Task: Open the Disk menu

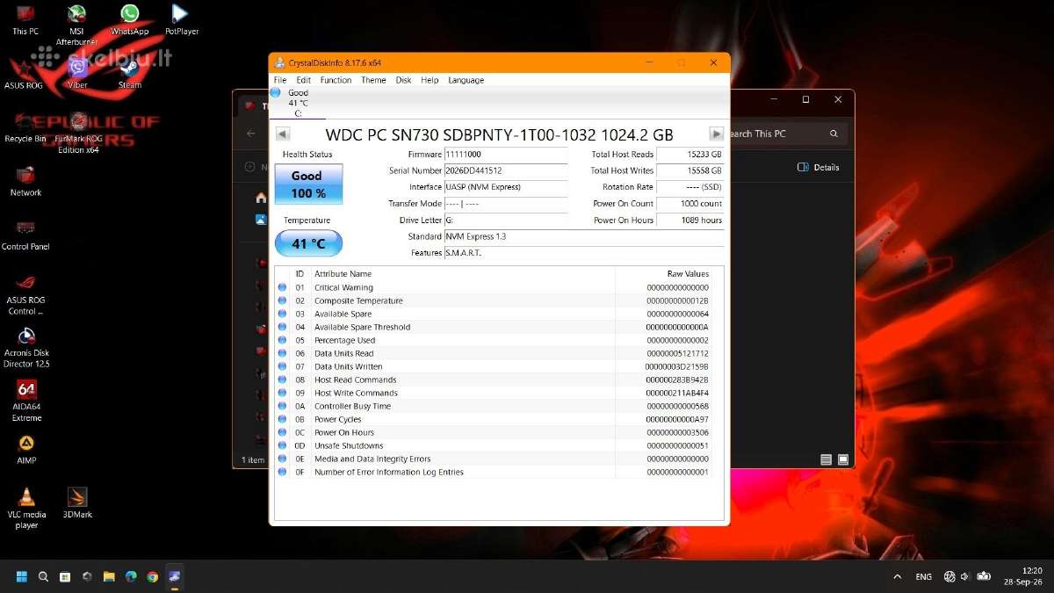Action: click(403, 80)
